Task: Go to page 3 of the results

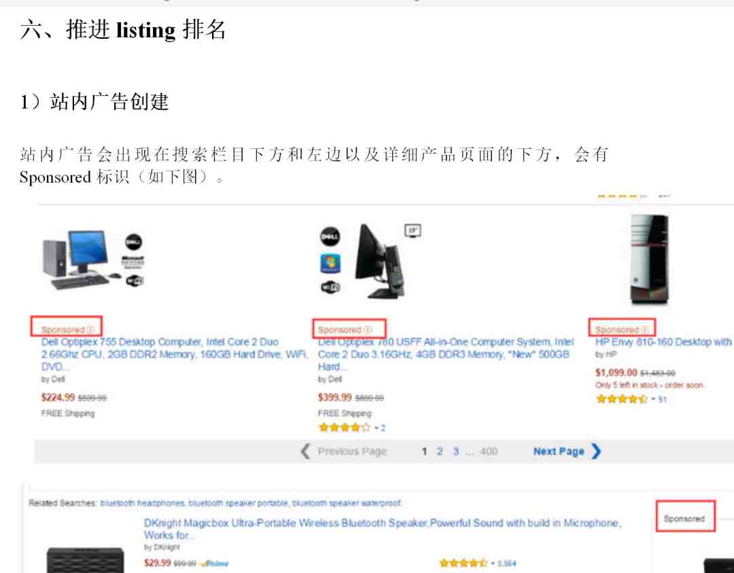Action: (x=456, y=451)
